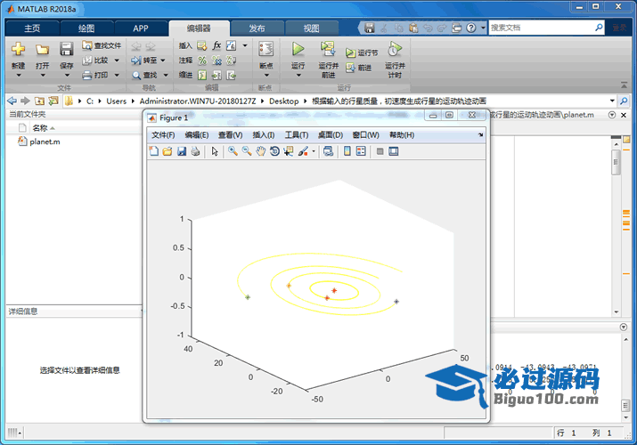The width and height of the screenshot is (637, 445).
Task: Click Administrator.WIN7U-20180127Z path segment
Action: 198,101
